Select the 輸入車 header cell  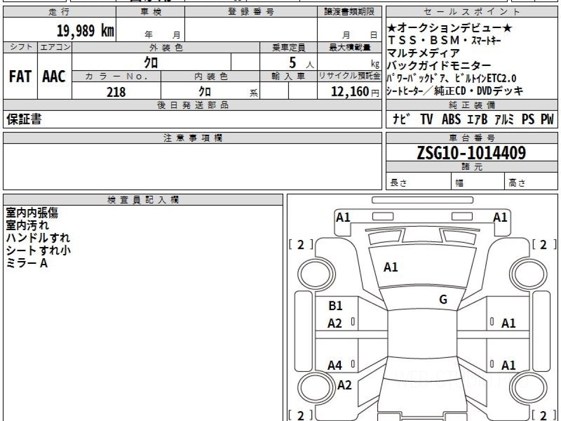coord(288,76)
